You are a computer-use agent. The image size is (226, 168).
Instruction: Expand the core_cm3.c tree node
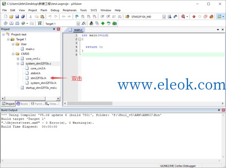(18, 59)
